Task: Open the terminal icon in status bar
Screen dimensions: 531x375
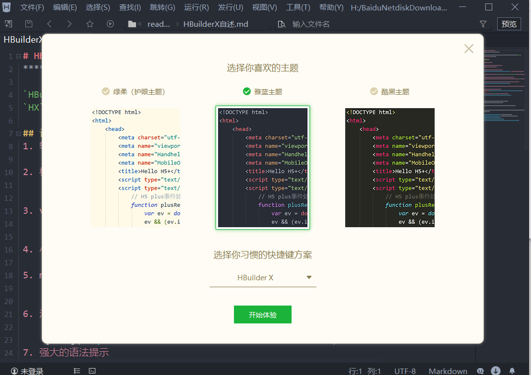Action: point(92,371)
